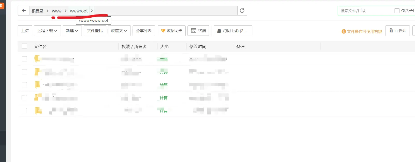Click 计算 size link in fourth row

[x=163, y=98]
